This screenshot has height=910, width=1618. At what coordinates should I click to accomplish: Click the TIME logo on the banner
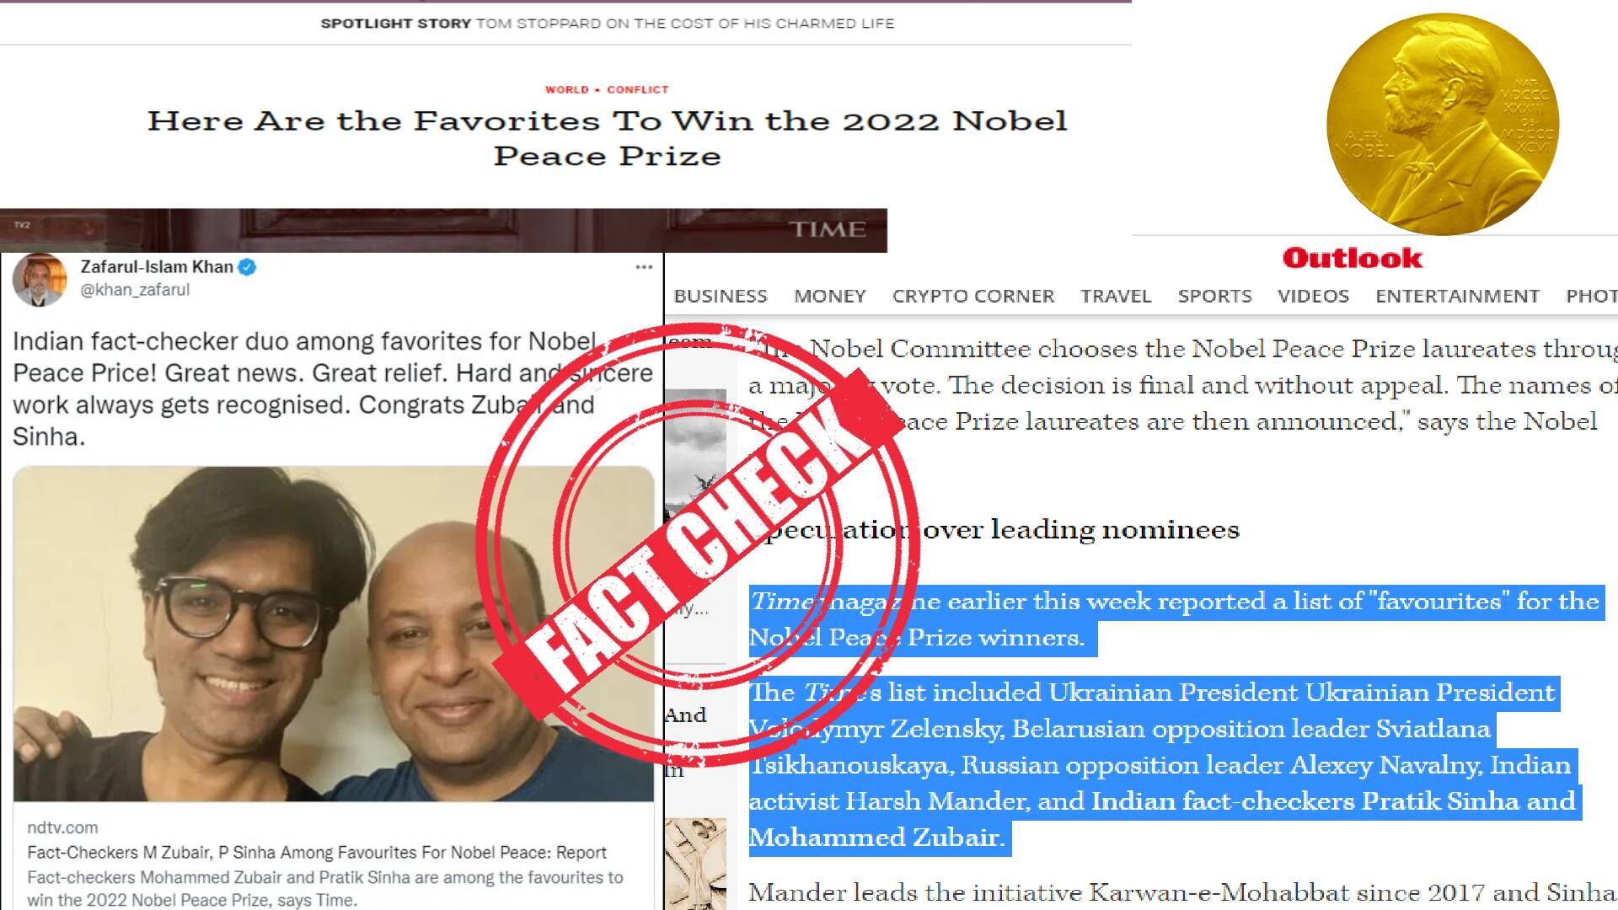pos(828,230)
